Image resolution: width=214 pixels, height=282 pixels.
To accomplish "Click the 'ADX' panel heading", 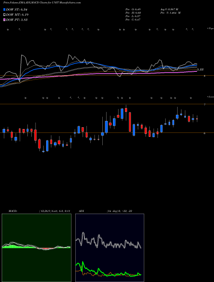I will 81,211.
